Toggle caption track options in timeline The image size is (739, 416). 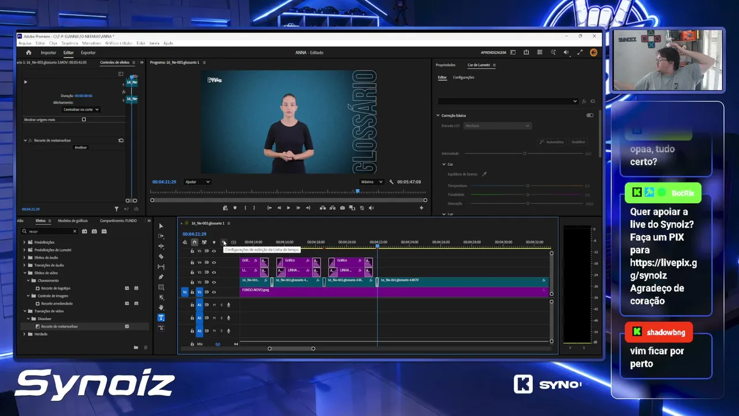[233, 242]
